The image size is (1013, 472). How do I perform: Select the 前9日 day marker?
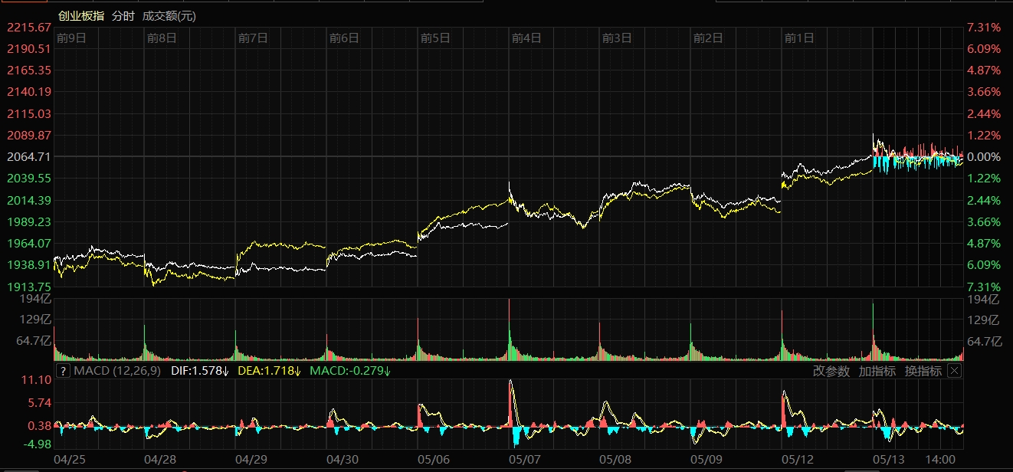(x=70, y=38)
